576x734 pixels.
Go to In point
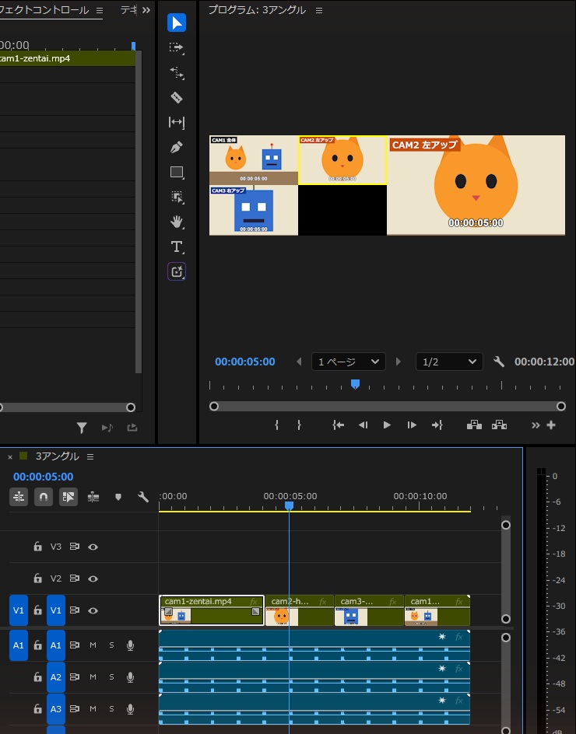338,425
